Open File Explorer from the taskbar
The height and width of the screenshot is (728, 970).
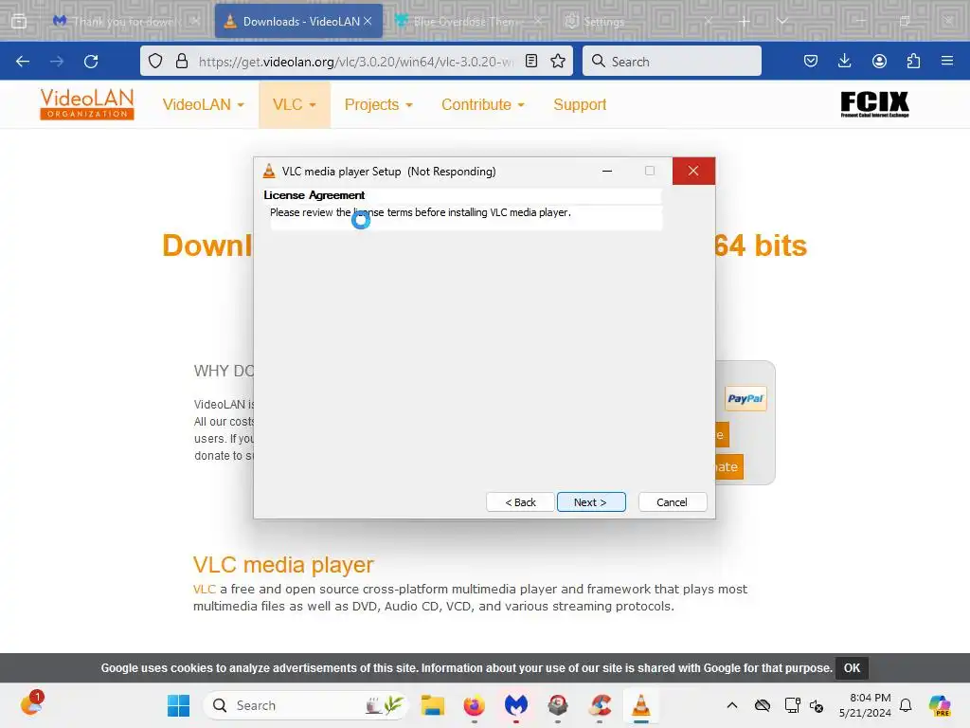click(432, 705)
